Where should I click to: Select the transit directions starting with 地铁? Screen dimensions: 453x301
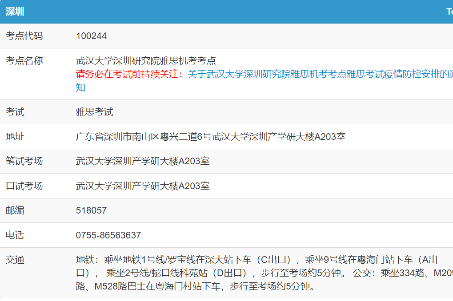click(265, 273)
